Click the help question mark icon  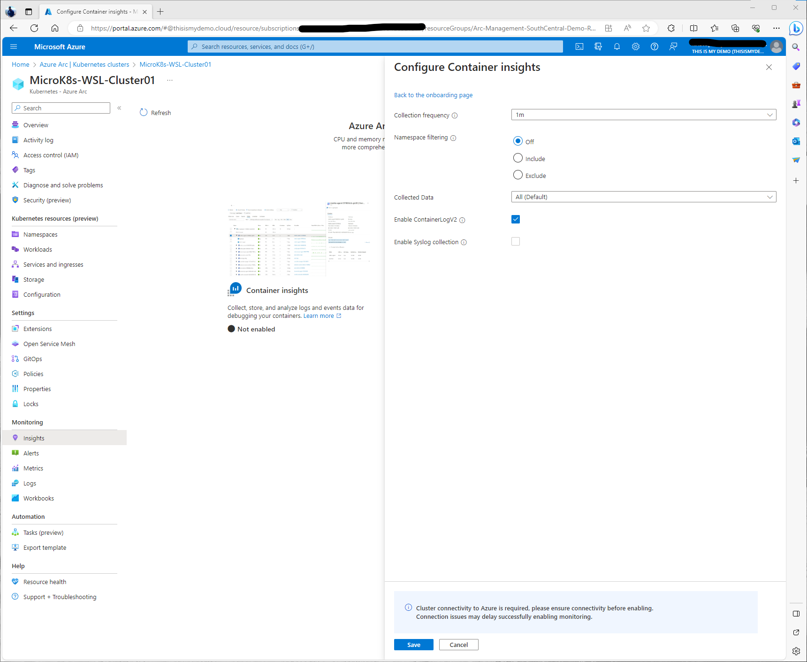pos(655,46)
